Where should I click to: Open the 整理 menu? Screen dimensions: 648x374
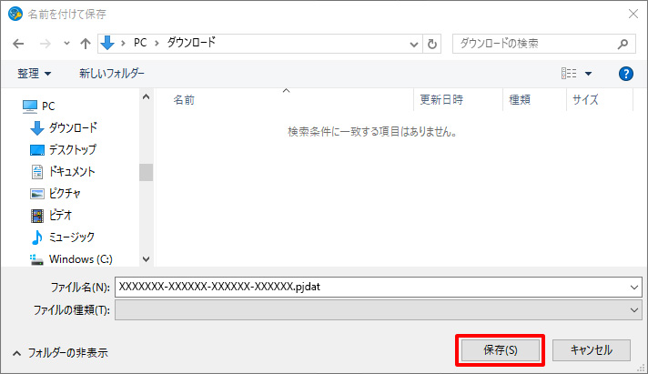pyautogui.click(x=34, y=74)
